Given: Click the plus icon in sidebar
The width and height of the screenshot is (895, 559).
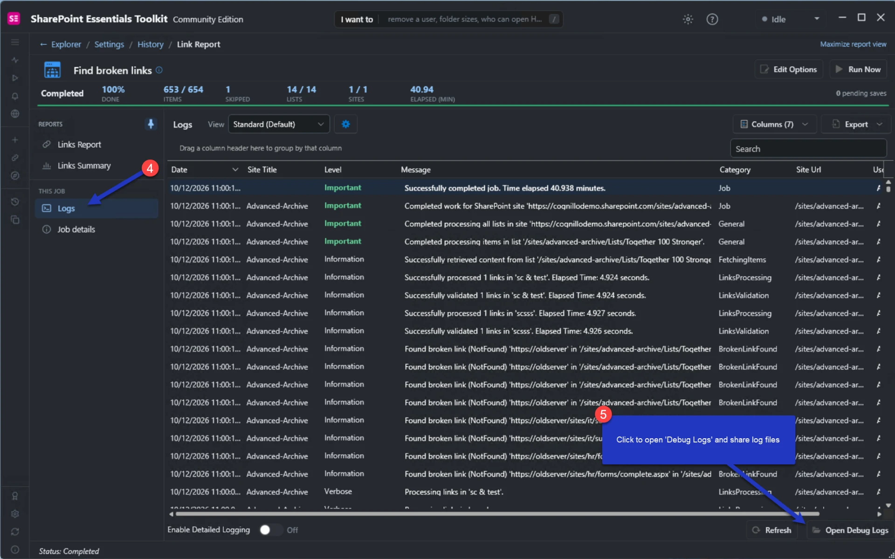Looking at the screenshot, I should pos(15,140).
